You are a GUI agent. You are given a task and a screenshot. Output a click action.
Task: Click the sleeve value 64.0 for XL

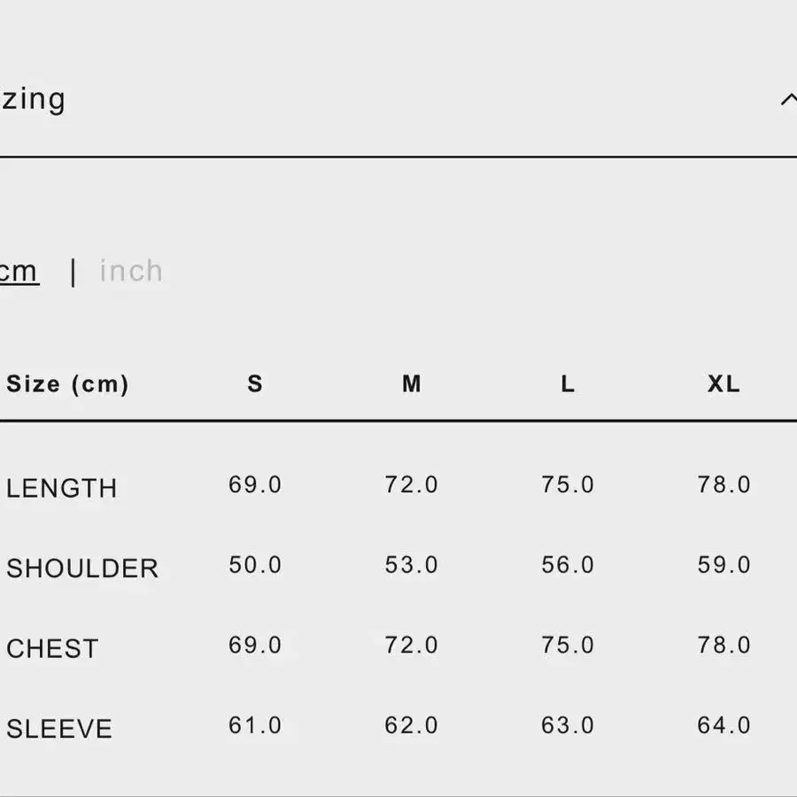(x=723, y=725)
